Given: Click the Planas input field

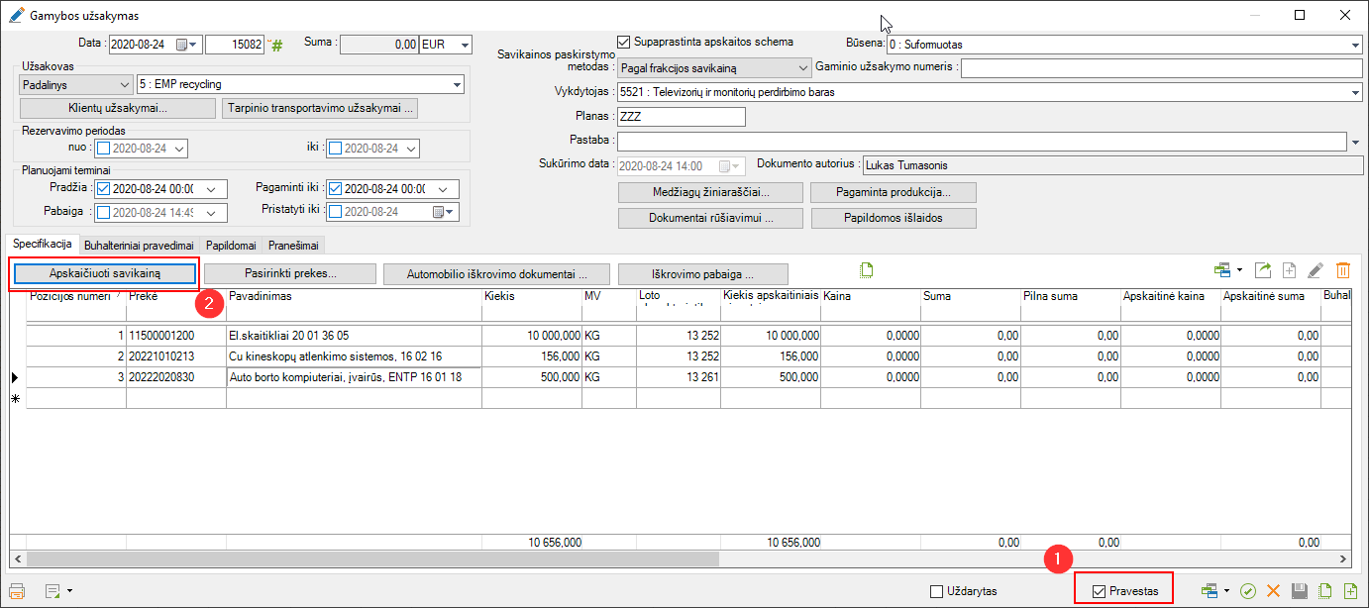Looking at the screenshot, I should (x=680, y=117).
